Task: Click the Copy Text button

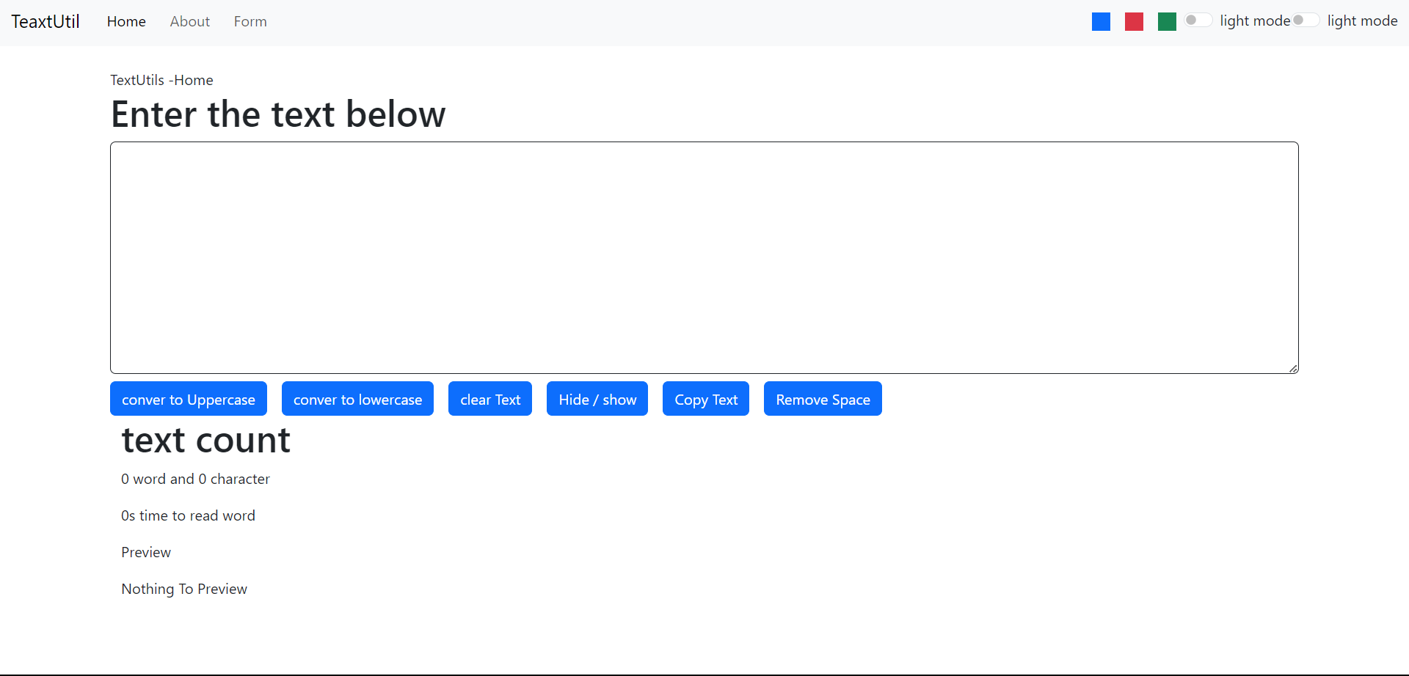Action: click(706, 399)
